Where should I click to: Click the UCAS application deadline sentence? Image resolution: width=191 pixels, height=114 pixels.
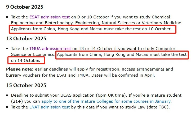69,95
